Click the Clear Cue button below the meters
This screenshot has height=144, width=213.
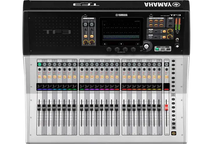pos(177,32)
